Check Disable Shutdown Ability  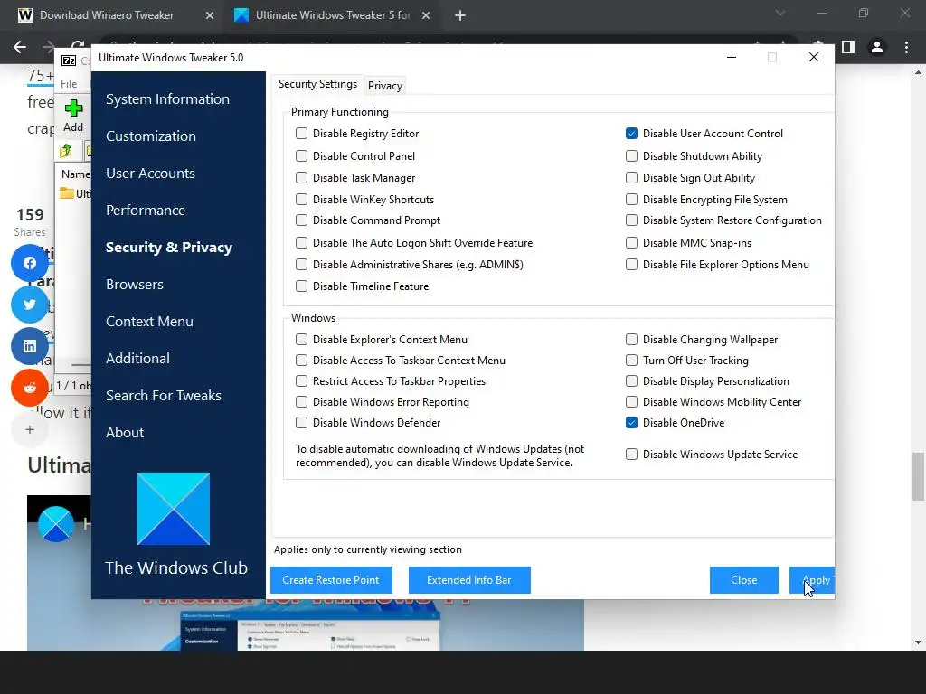coord(631,155)
